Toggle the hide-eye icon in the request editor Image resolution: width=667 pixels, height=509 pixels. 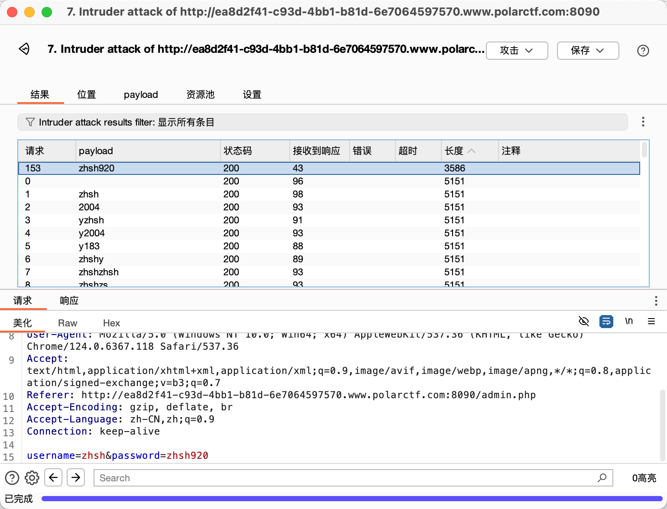tap(583, 321)
